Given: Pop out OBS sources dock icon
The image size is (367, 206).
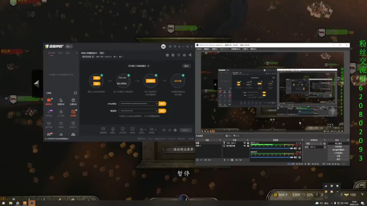Looking at the screenshot, I should click(247, 140).
